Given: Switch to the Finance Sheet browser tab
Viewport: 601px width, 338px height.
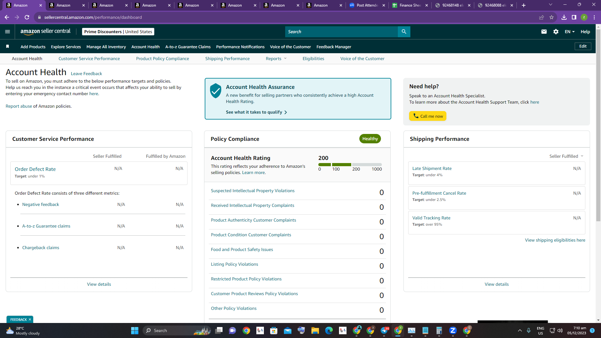Looking at the screenshot, I should 410,5.
